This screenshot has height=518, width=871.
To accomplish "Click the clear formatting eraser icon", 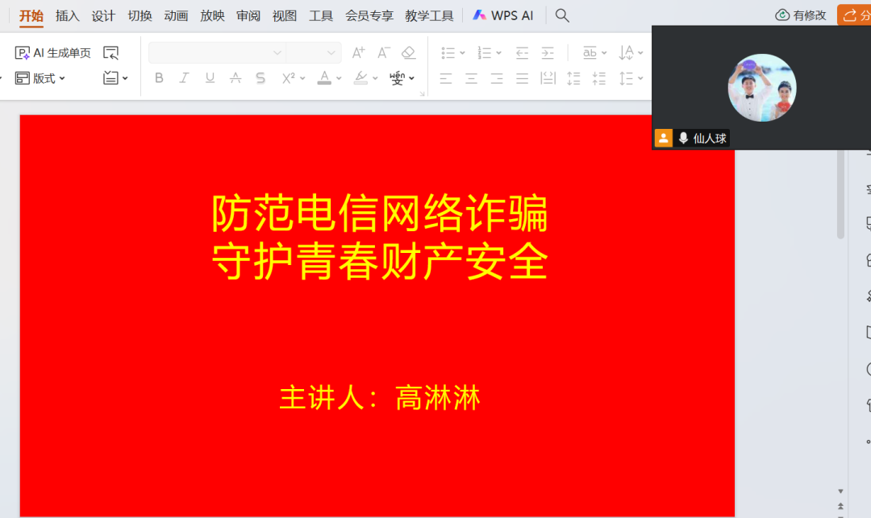I will point(409,52).
